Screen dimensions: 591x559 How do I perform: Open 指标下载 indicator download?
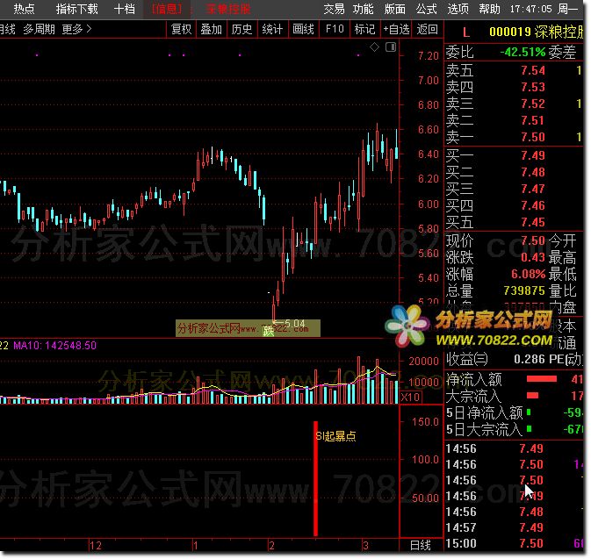(76, 9)
